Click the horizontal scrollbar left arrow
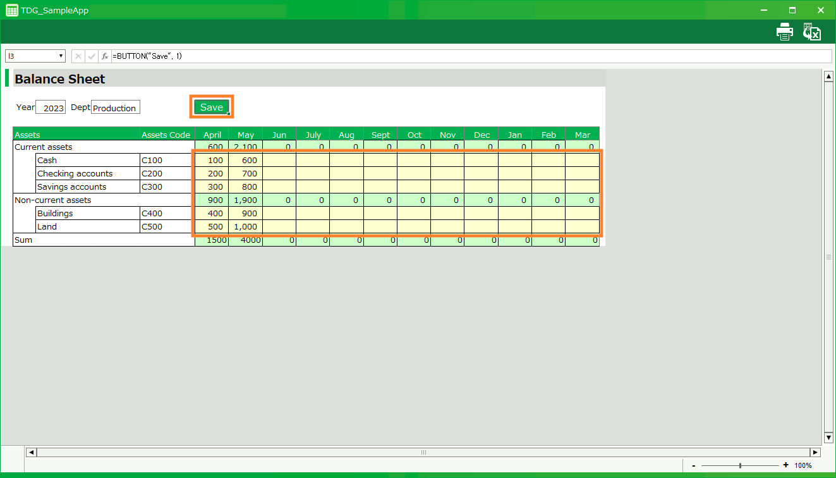 point(31,452)
